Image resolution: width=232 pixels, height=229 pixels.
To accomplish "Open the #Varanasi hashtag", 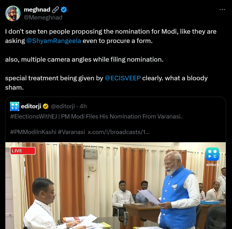I will [x=71, y=132].
